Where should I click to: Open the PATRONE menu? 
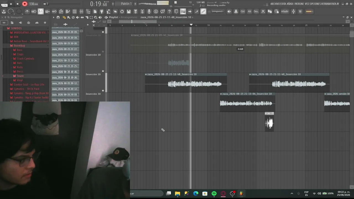pos(299,4)
